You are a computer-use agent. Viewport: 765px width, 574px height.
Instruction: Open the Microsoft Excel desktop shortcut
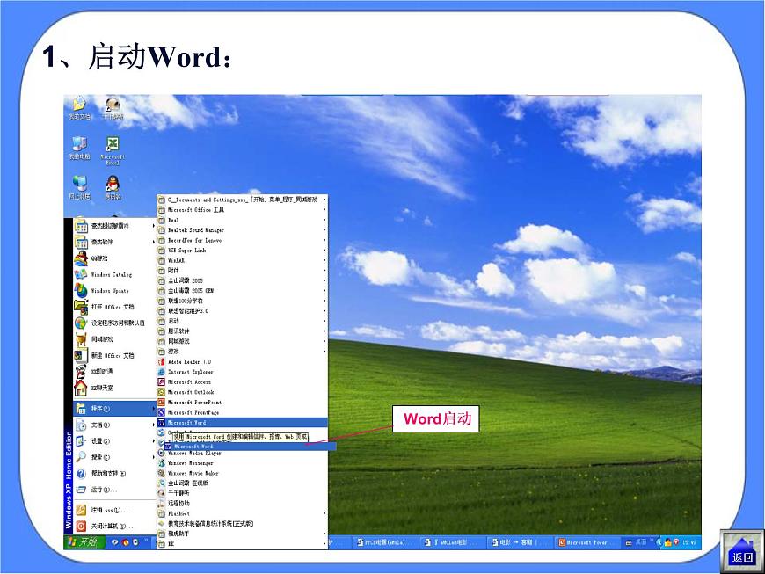click(113, 150)
